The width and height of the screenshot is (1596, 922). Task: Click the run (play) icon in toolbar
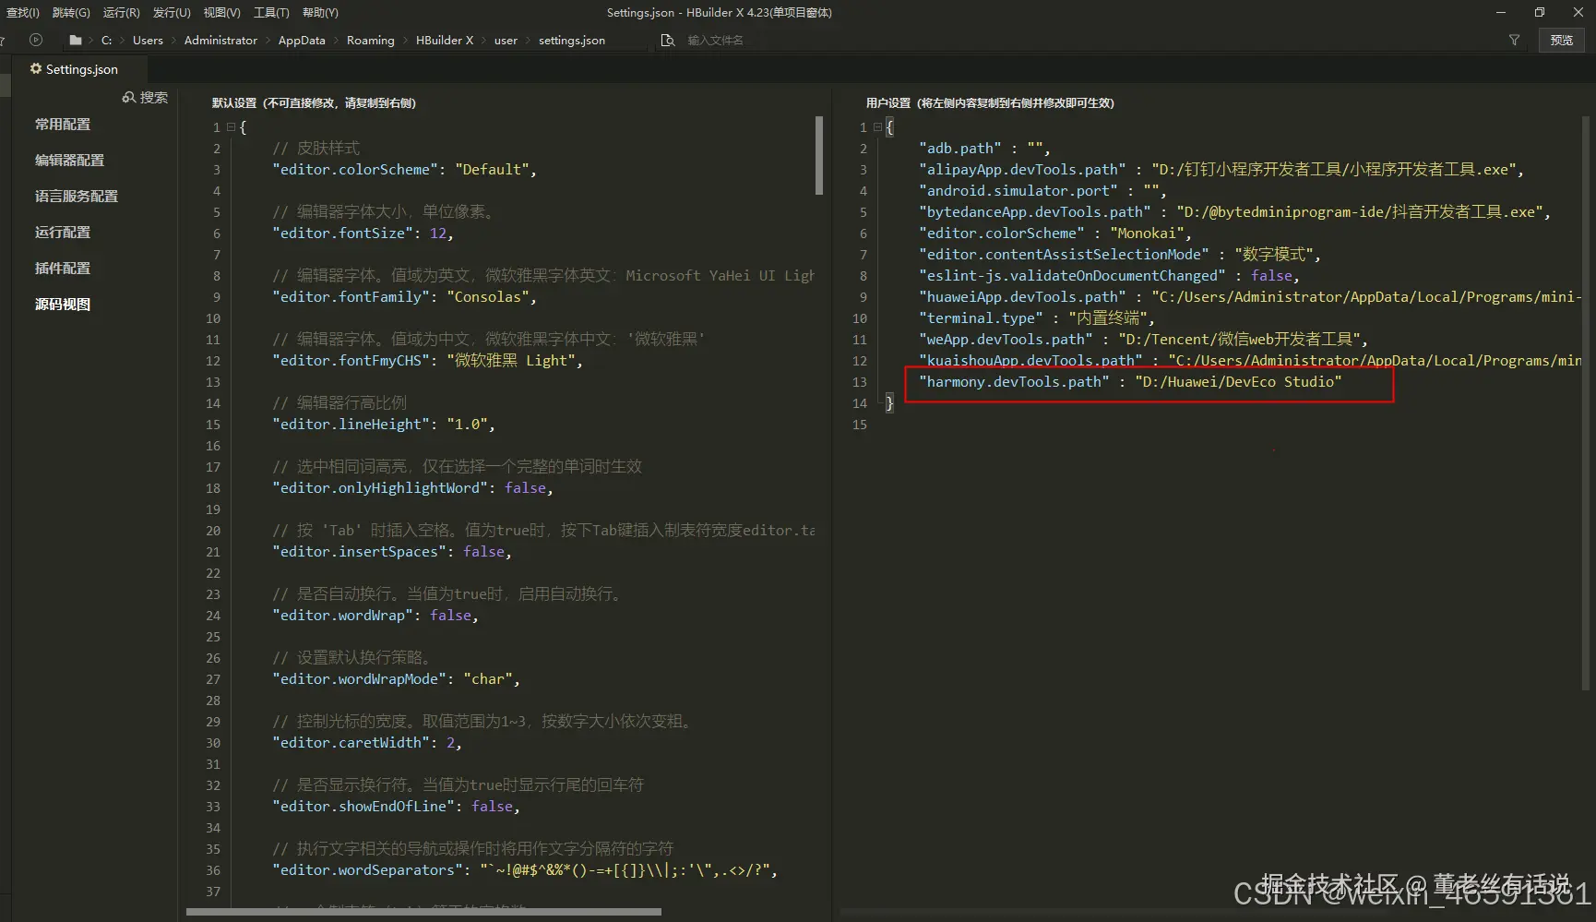point(36,40)
